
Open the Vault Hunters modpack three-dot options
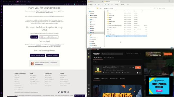pos(130,67)
